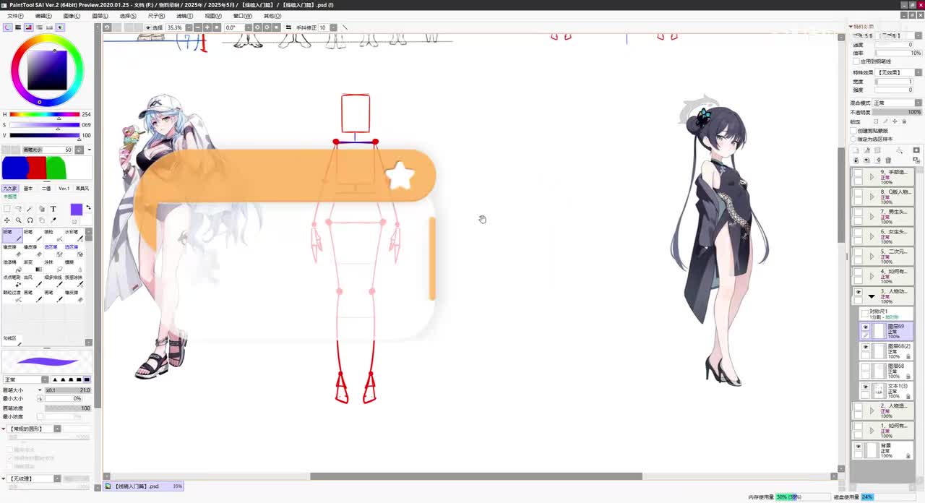This screenshot has width=925, height=503.
Task: Select the Text tool in the toolbox
Action: coord(53,209)
